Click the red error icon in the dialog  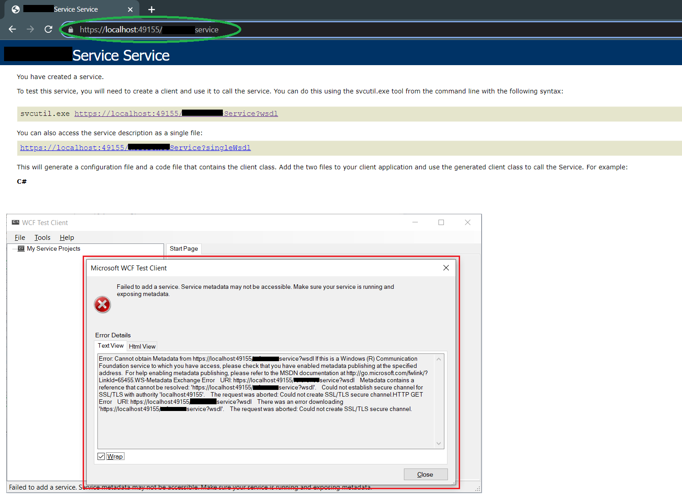tap(102, 305)
